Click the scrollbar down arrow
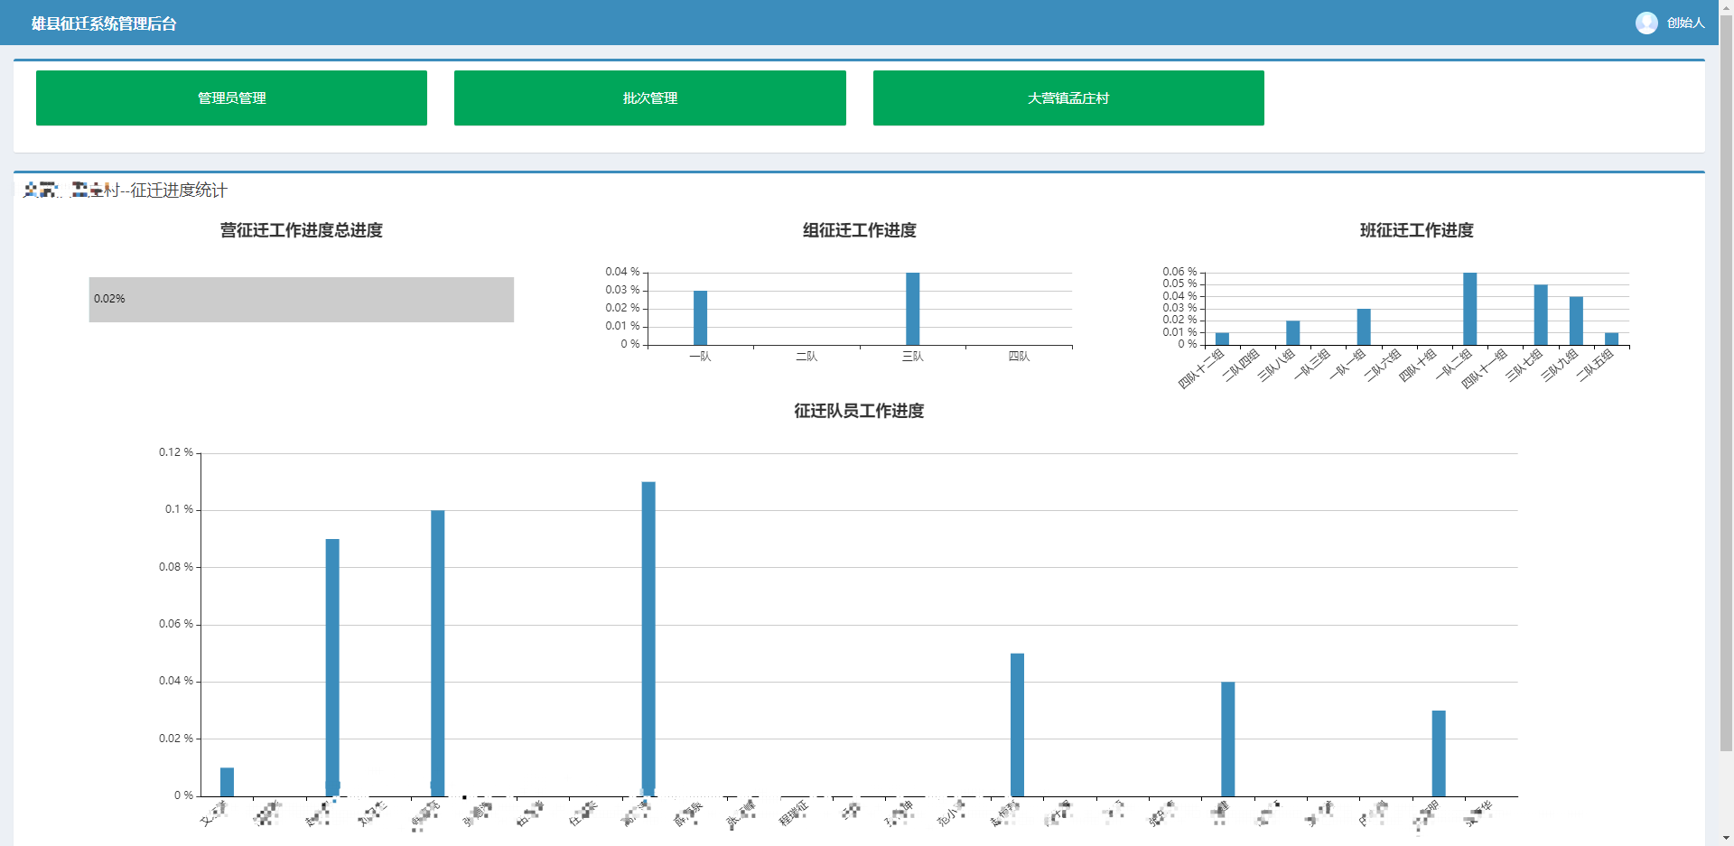Image resolution: width=1734 pixels, height=846 pixels. pos(1726,838)
